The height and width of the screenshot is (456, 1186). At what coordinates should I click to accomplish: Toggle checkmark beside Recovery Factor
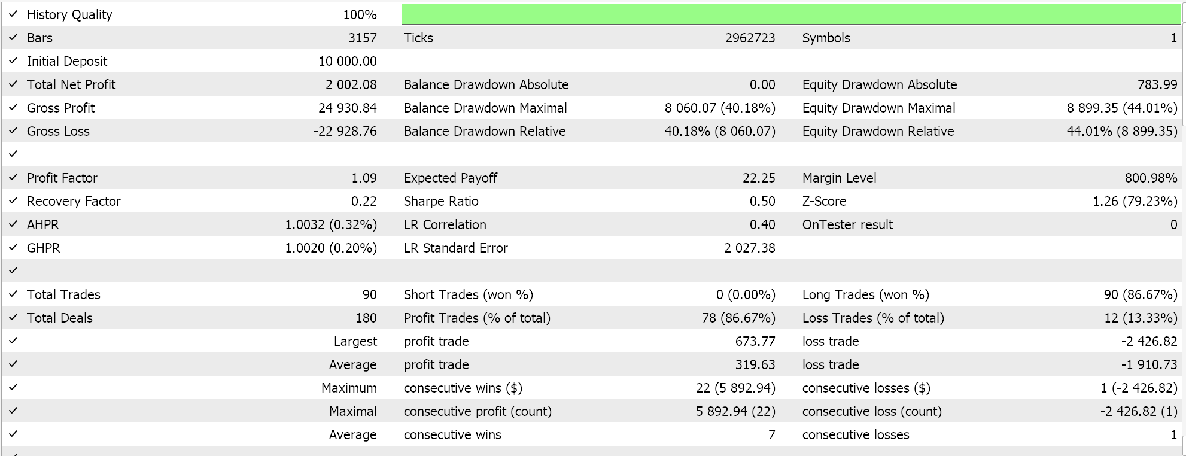pyautogui.click(x=13, y=200)
